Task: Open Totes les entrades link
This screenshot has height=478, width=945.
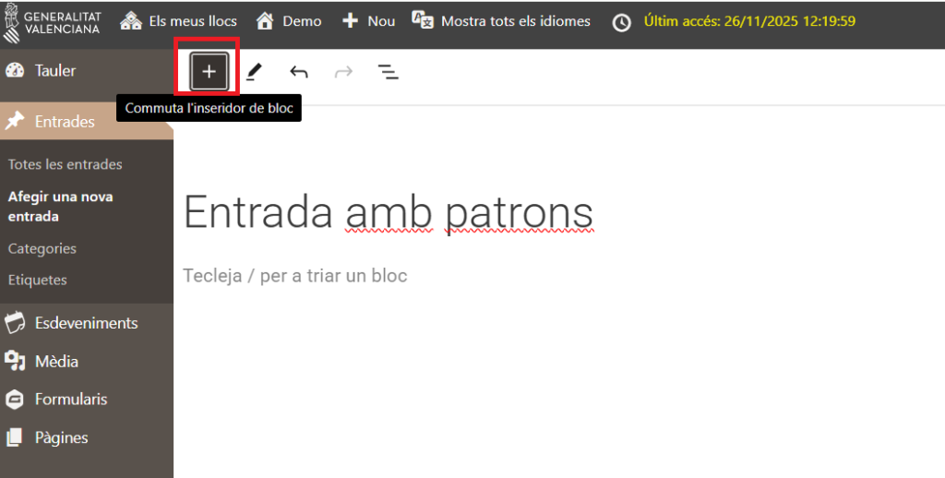Action: pos(65,164)
